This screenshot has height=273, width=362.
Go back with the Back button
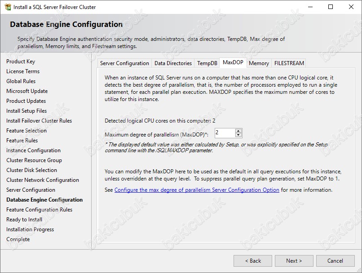tap(253, 261)
